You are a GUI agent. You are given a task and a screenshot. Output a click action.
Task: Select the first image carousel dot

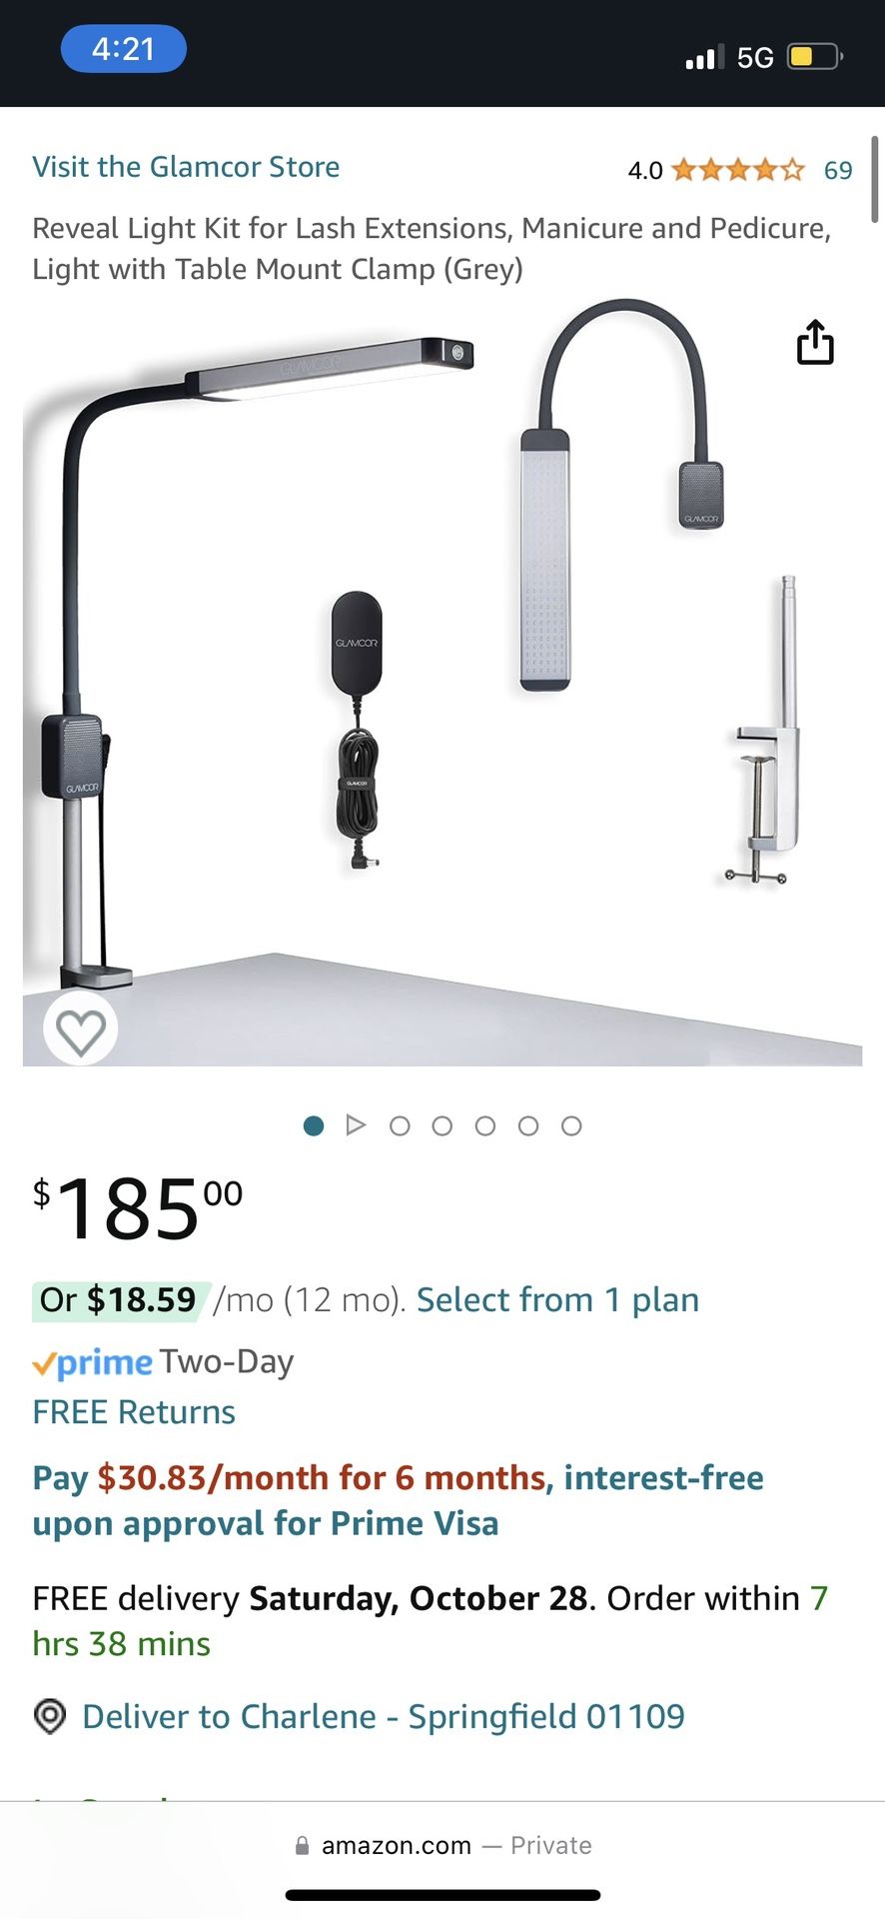click(x=314, y=1126)
